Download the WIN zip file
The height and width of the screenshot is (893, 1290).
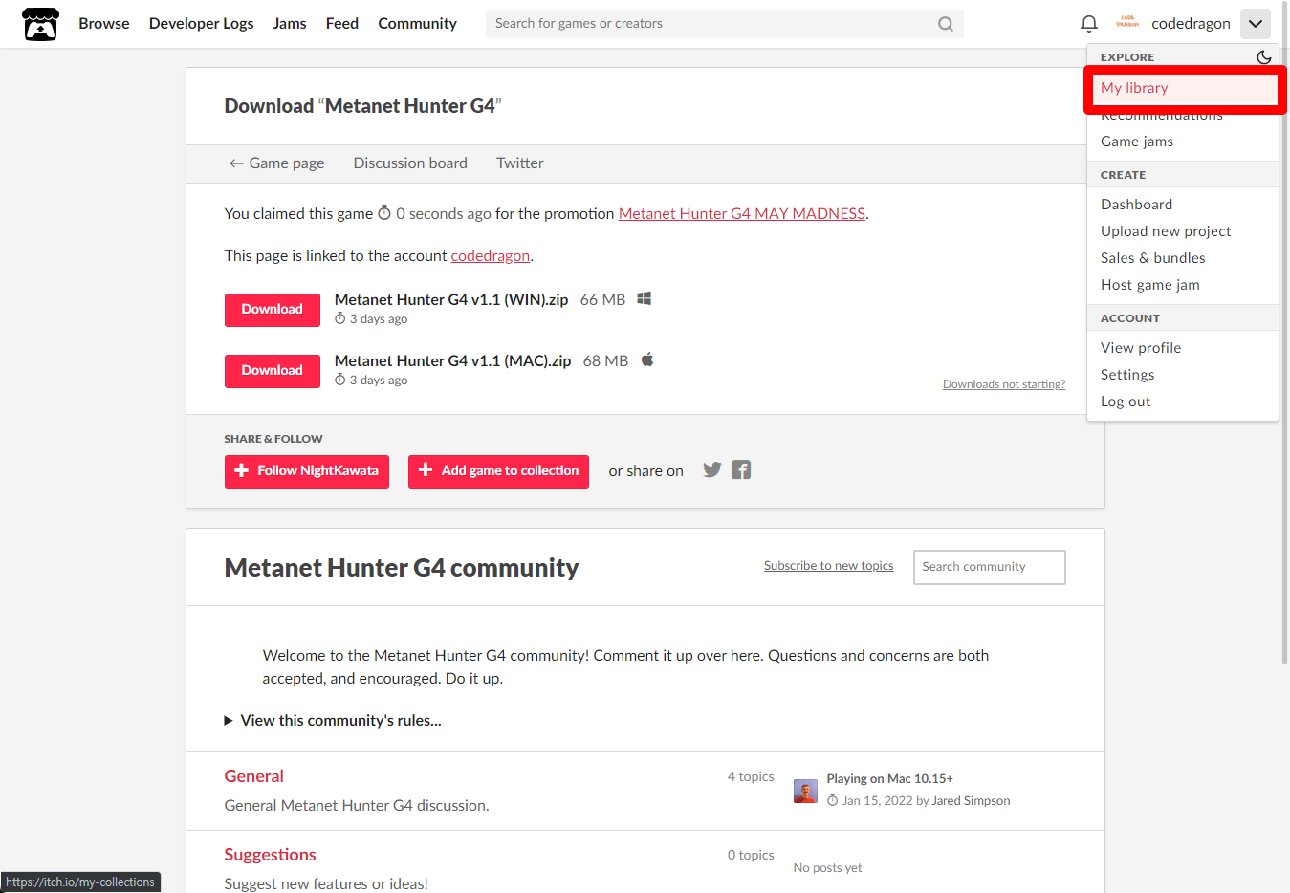[x=273, y=310]
